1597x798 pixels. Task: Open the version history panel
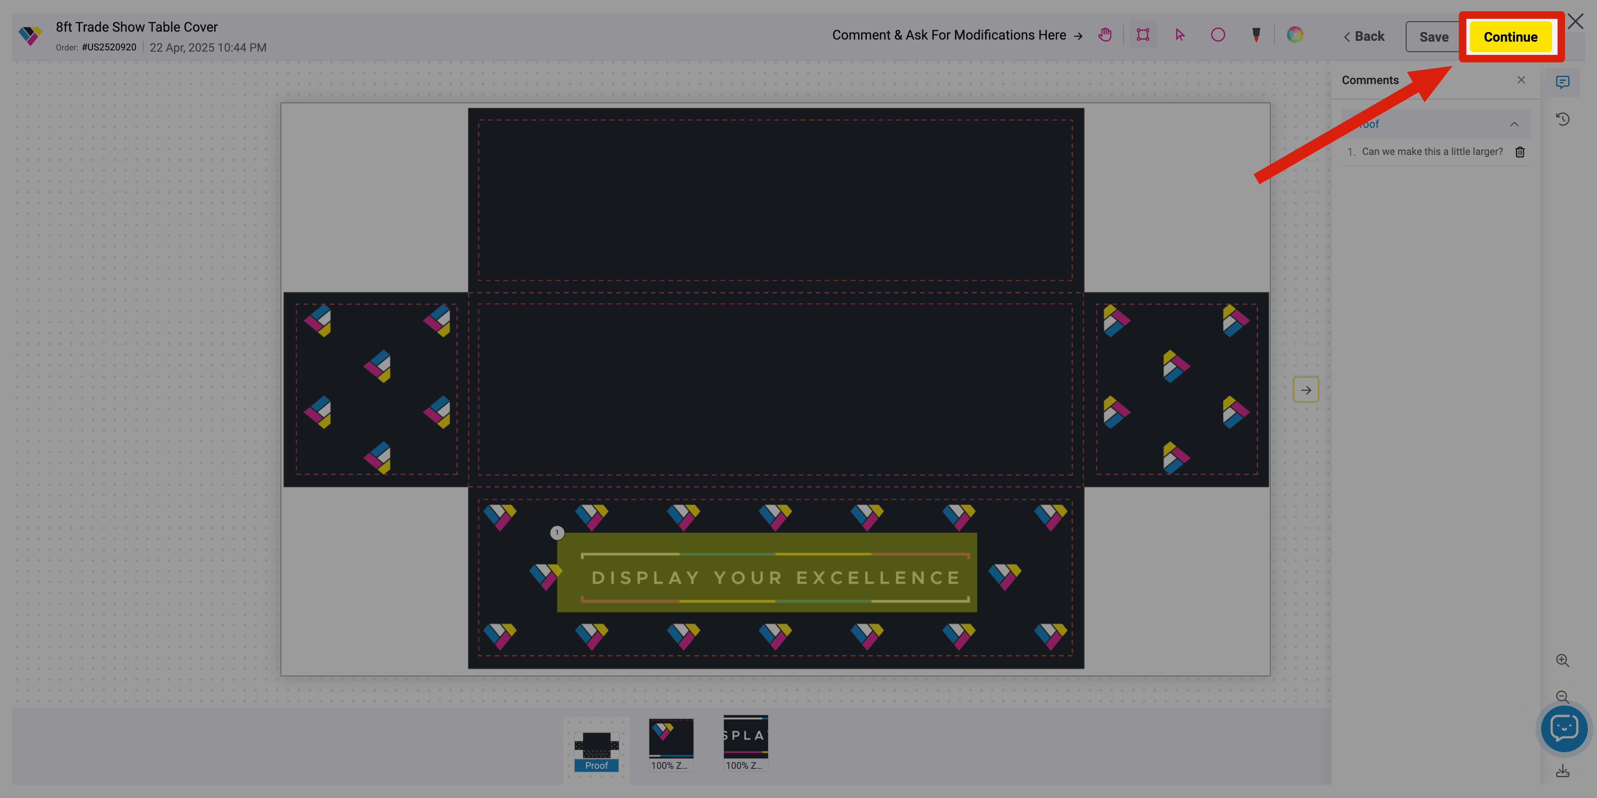point(1563,119)
